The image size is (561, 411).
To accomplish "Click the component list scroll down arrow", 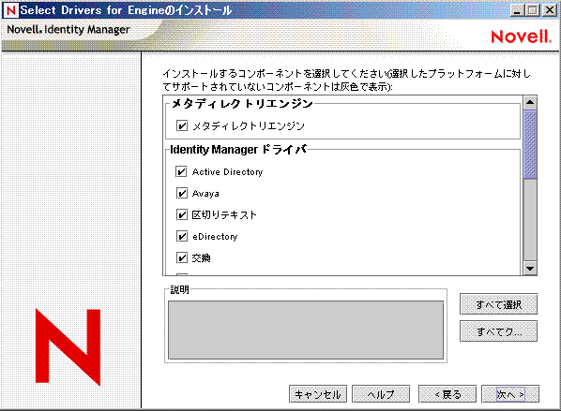I will pos(530,268).
